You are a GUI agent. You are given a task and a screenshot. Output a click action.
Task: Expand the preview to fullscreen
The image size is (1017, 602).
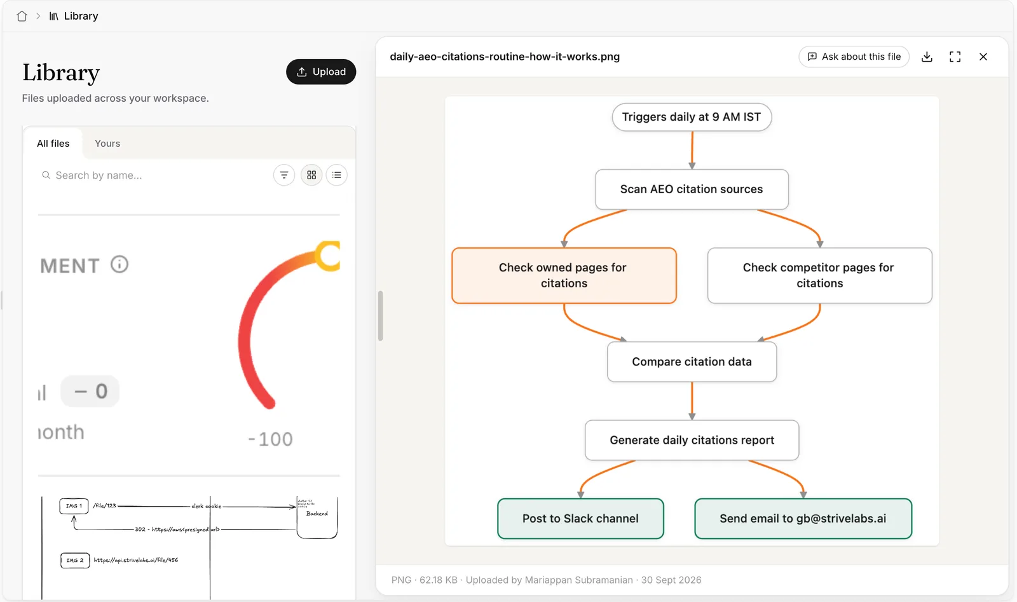coord(955,57)
